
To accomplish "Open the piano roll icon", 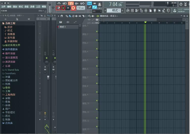I will click(137, 11).
